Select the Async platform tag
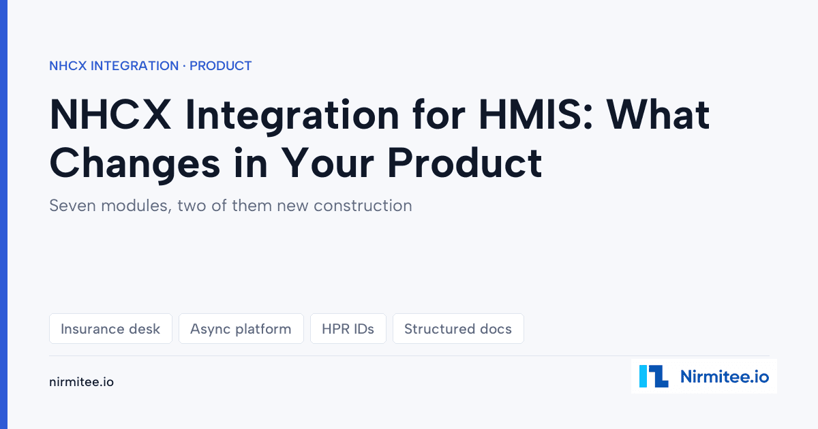Image resolution: width=818 pixels, height=429 pixels. [x=241, y=329]
